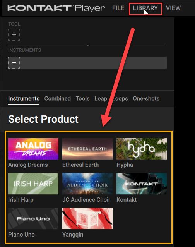Switch to the Tools tab

pyautogui.click(x=83, y=99)
